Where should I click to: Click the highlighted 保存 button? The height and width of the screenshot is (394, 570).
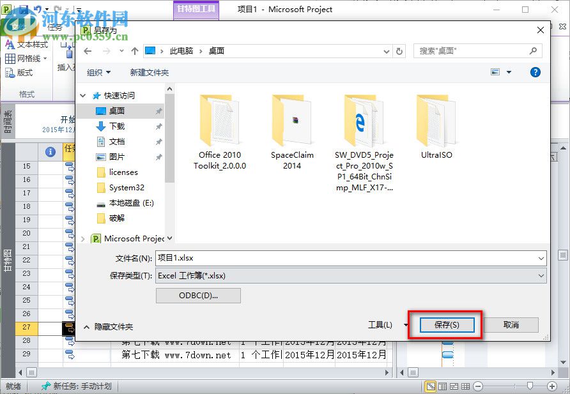(447, 325)
